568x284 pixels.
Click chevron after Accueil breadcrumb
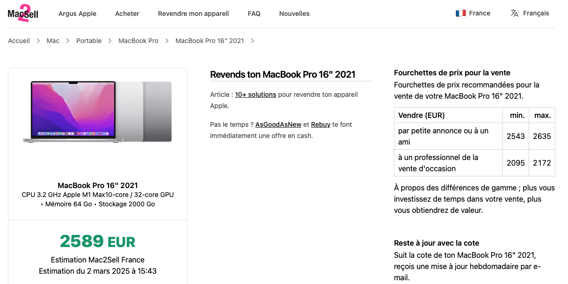[x=38, y=41]
